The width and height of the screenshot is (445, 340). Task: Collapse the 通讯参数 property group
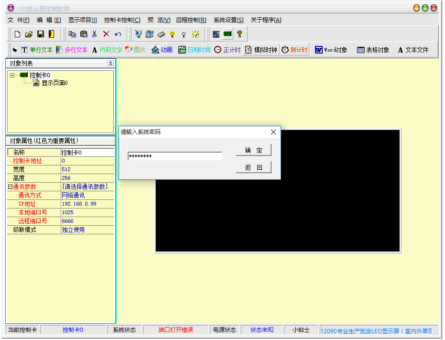pyautogui.click(x=9, y=186)
